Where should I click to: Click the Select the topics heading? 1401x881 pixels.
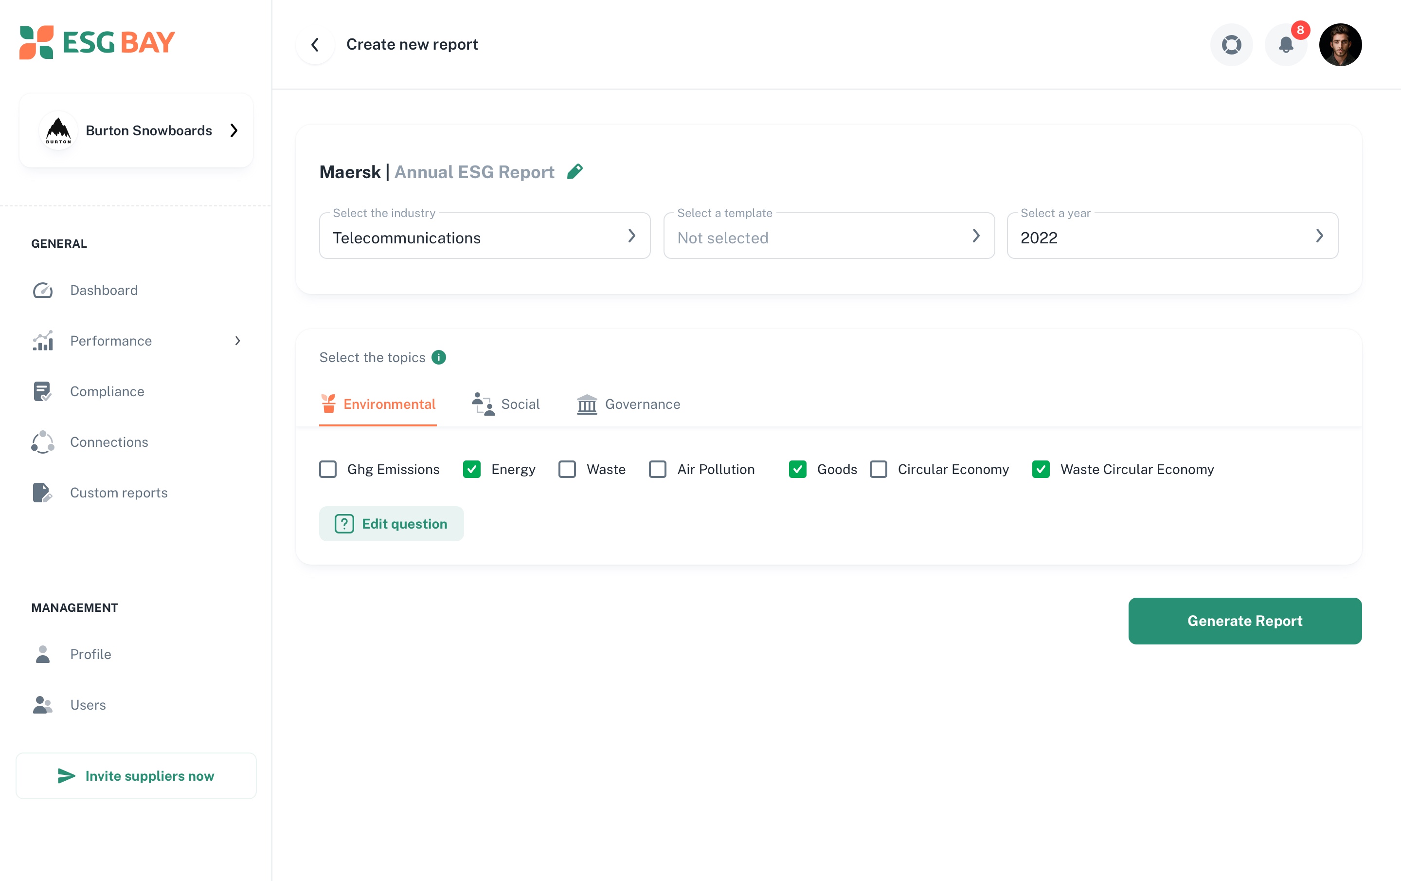point(372,358)
